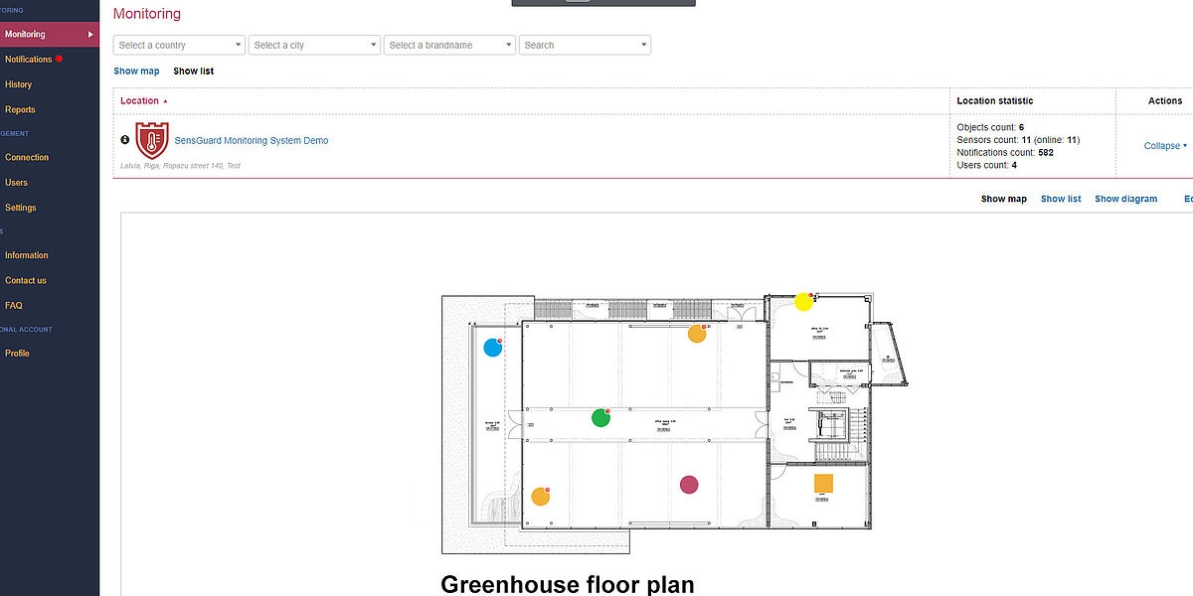This screenshot has height=596, width=1193.
Task: Collapse the SensGuard location row
Action: coord(1165,146)
